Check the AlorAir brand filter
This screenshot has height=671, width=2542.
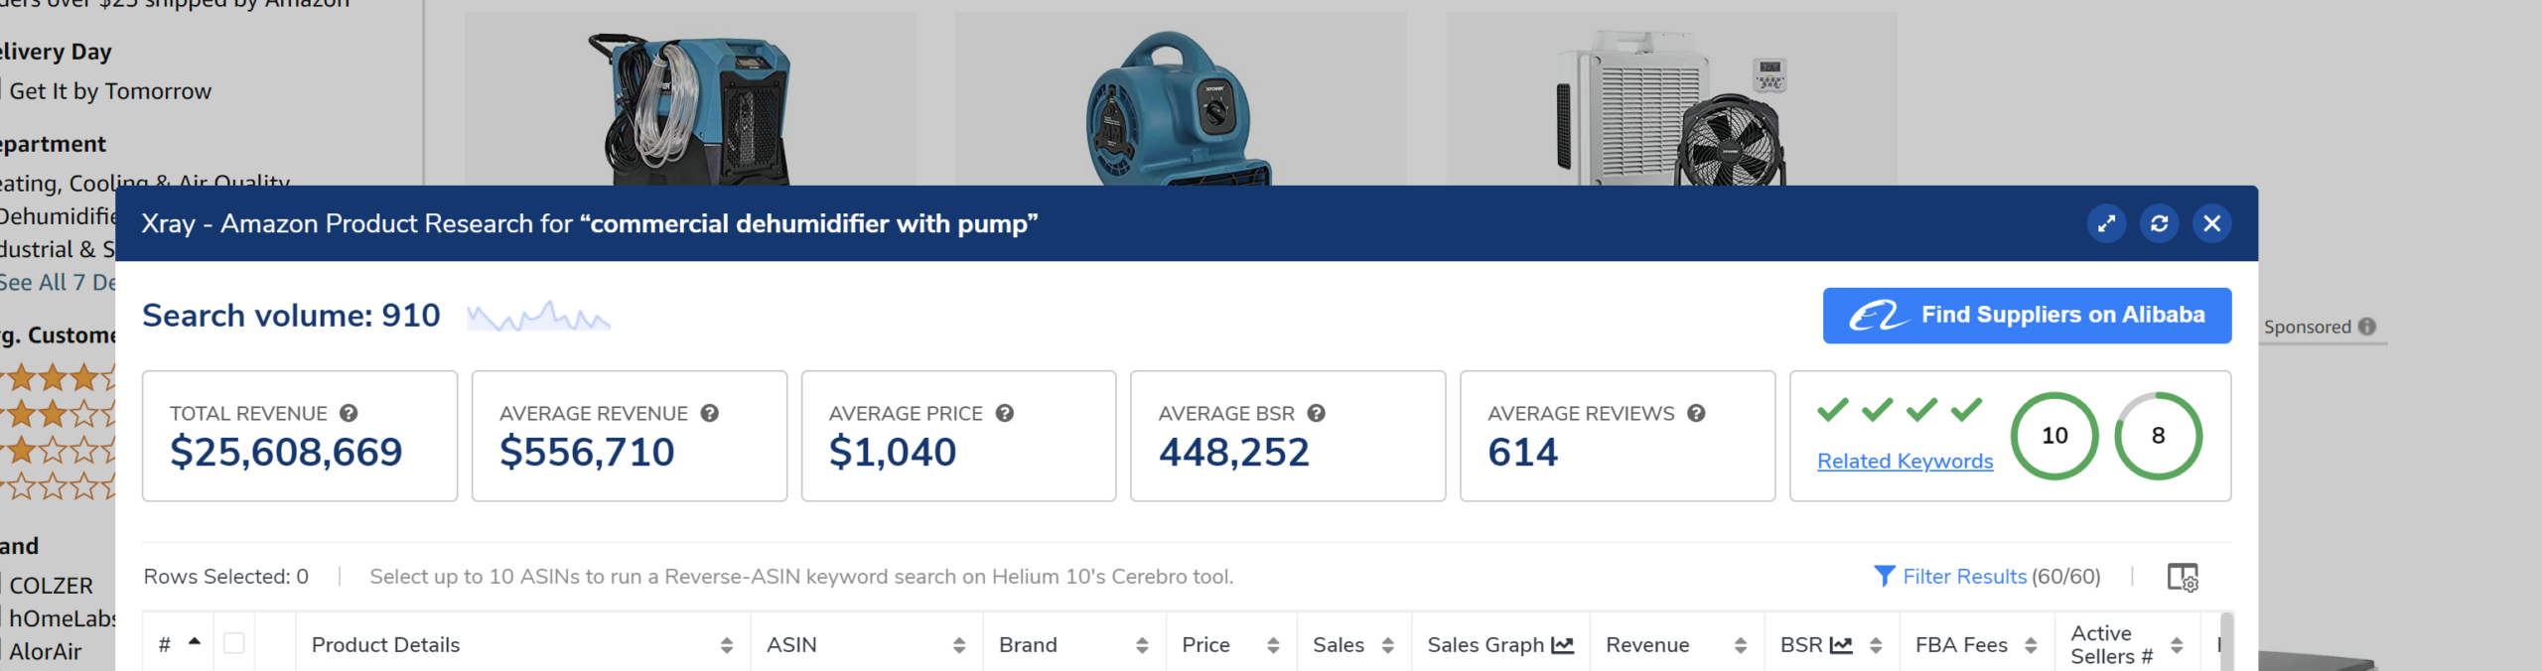(3, 651)
